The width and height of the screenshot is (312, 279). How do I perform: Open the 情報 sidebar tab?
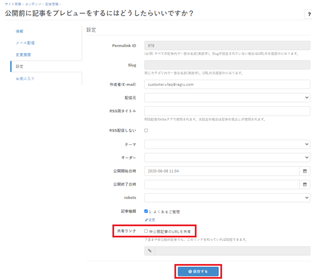(19, 31)
